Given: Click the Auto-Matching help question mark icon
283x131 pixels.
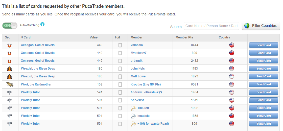Looking at the screenshot, I should coord(42,25).
